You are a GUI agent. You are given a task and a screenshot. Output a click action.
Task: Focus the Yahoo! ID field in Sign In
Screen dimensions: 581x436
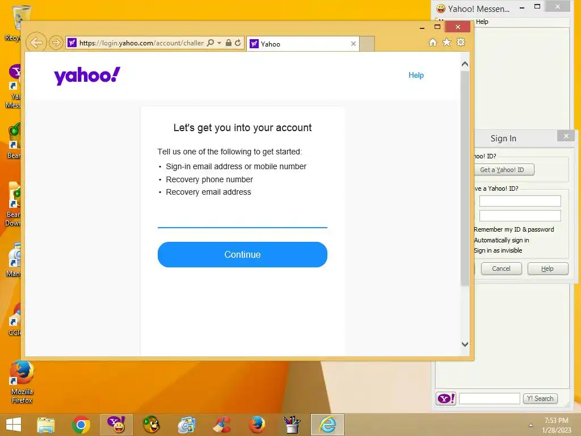520,201
